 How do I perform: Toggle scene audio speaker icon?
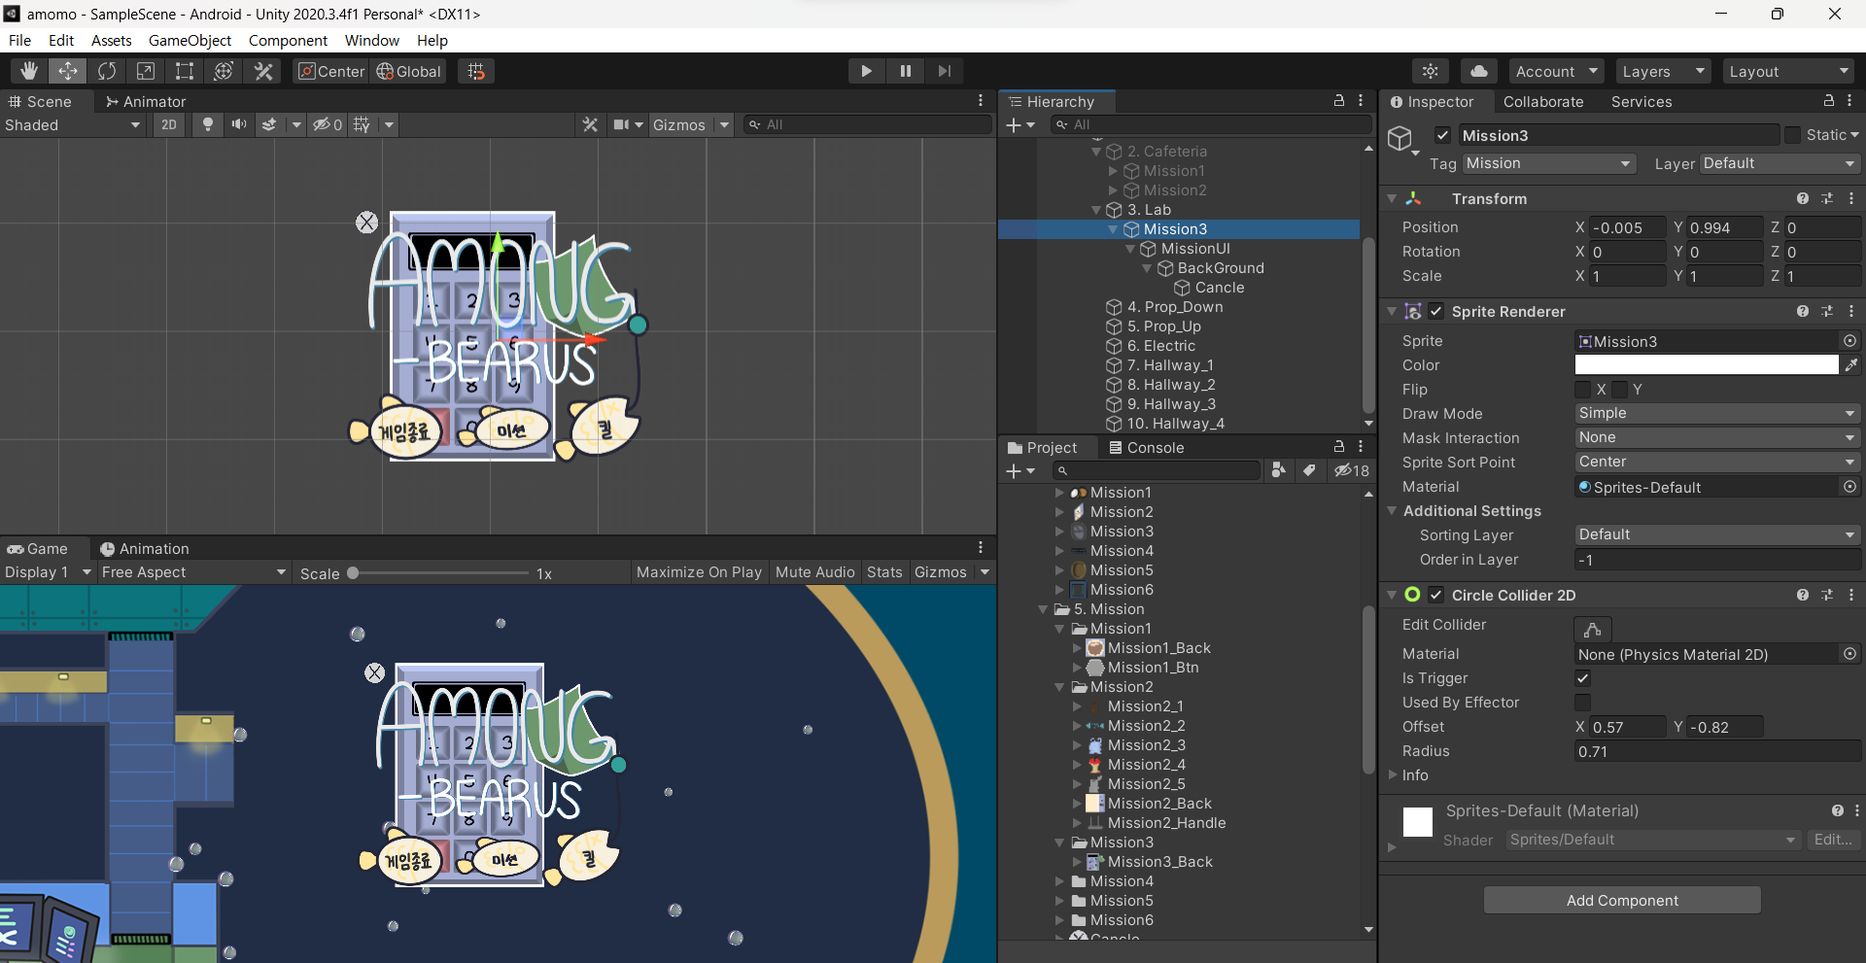(x=238, y=124)
